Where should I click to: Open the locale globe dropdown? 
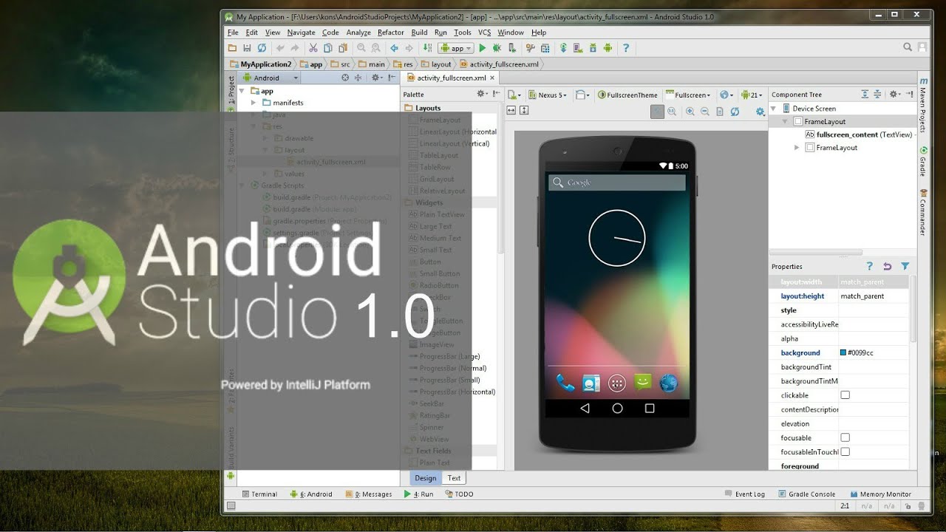[727, 95]
